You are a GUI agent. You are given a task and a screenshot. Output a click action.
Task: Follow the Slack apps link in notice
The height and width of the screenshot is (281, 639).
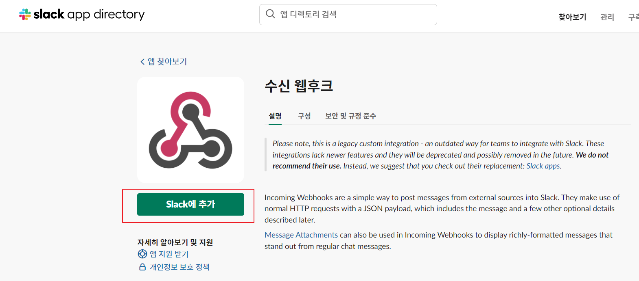click(543, 166)
